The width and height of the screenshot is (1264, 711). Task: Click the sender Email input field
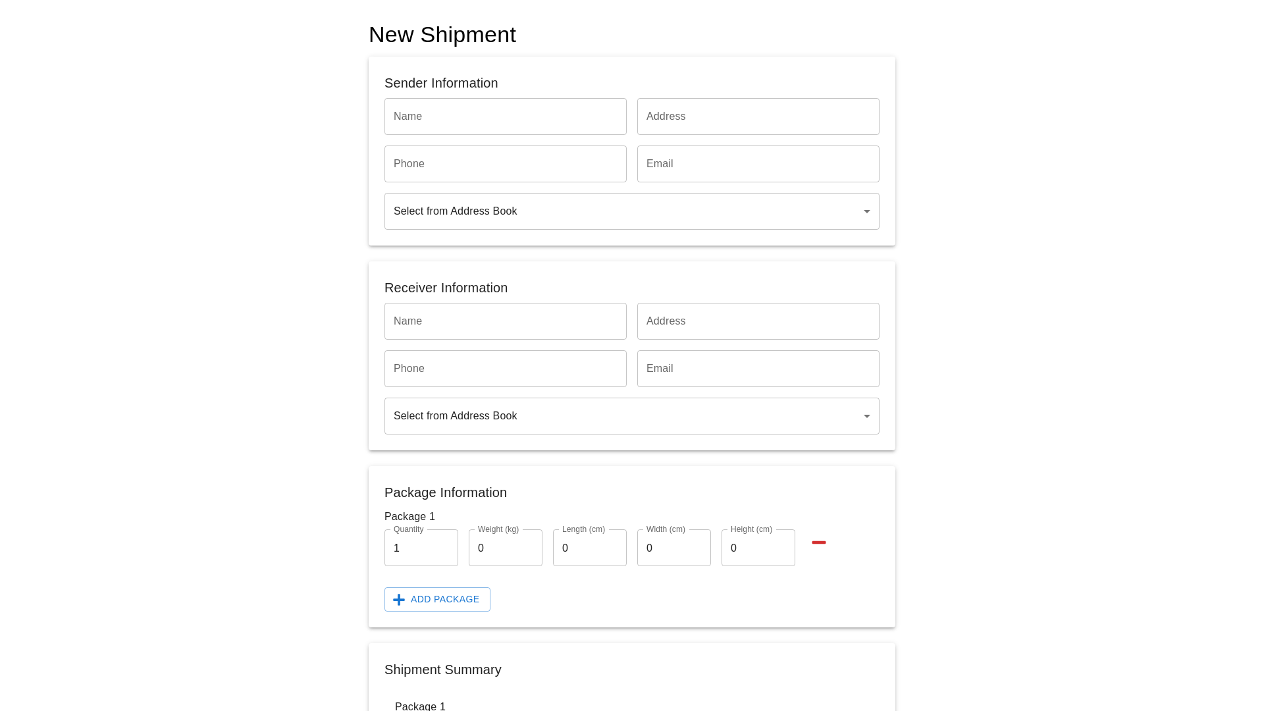point(758,163)
